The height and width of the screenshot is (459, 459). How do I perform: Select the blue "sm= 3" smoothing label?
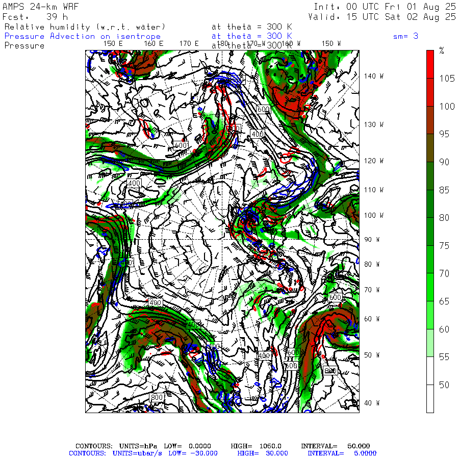tap(405, 36)
